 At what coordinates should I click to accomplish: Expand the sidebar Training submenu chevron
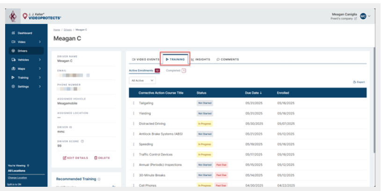[40, 78]
